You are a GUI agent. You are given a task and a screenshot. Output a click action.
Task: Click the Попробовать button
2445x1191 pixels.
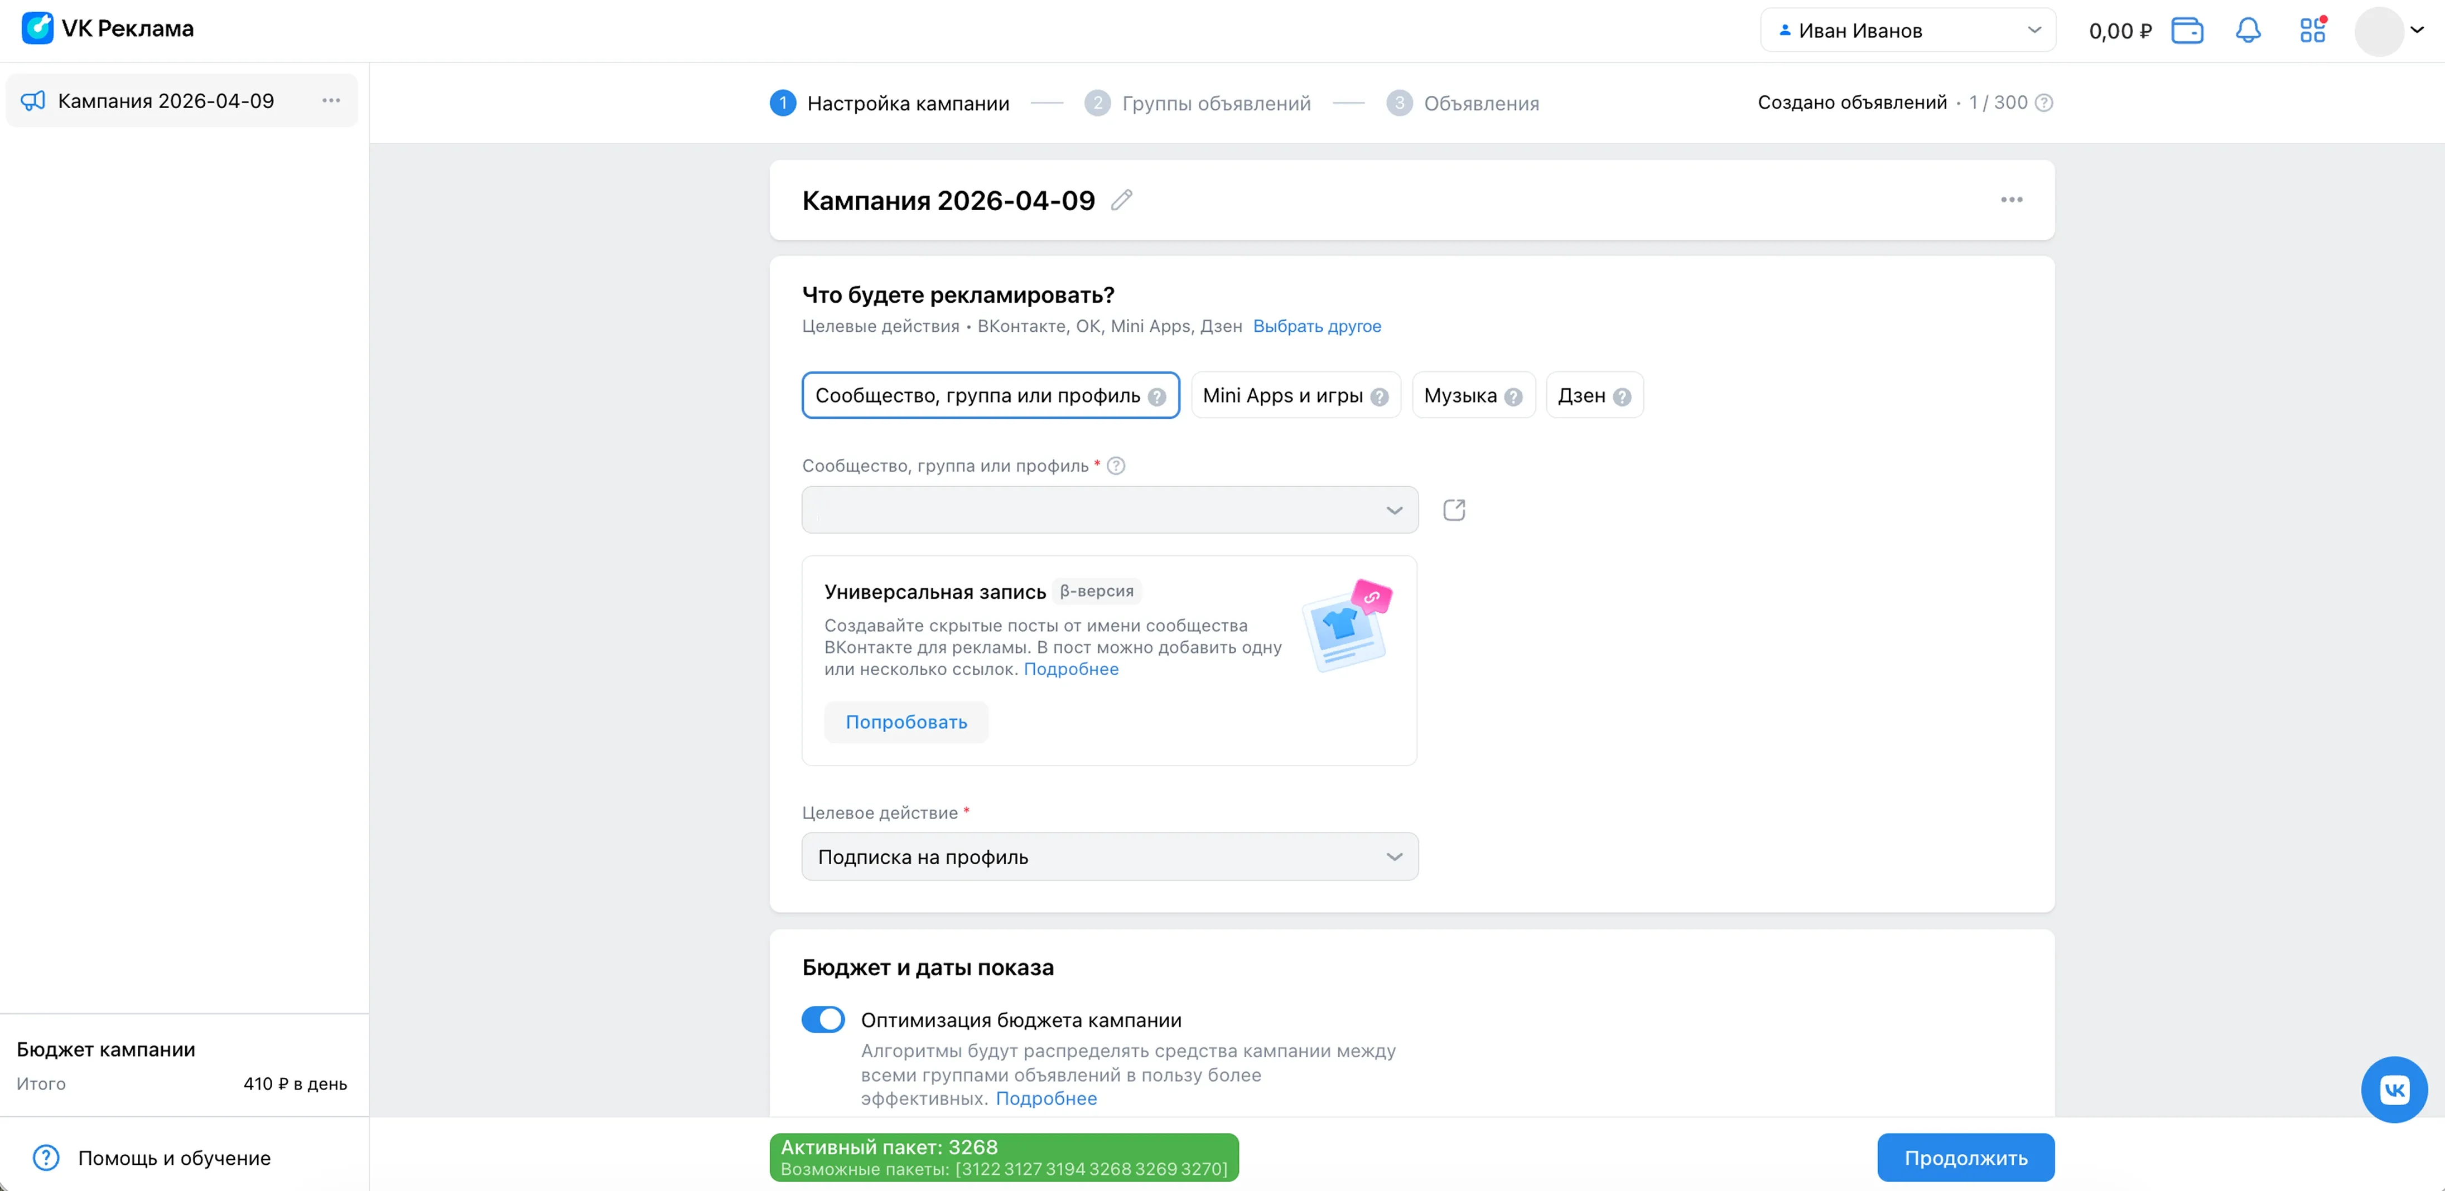point(906,722)
